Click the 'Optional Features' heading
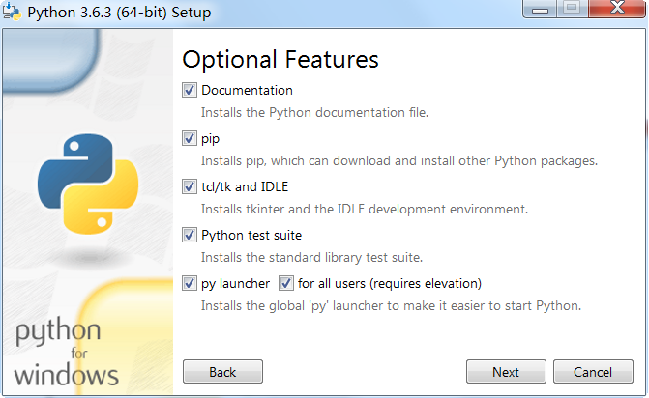Screen dimensions: 649x398 [x=280, y=59]
